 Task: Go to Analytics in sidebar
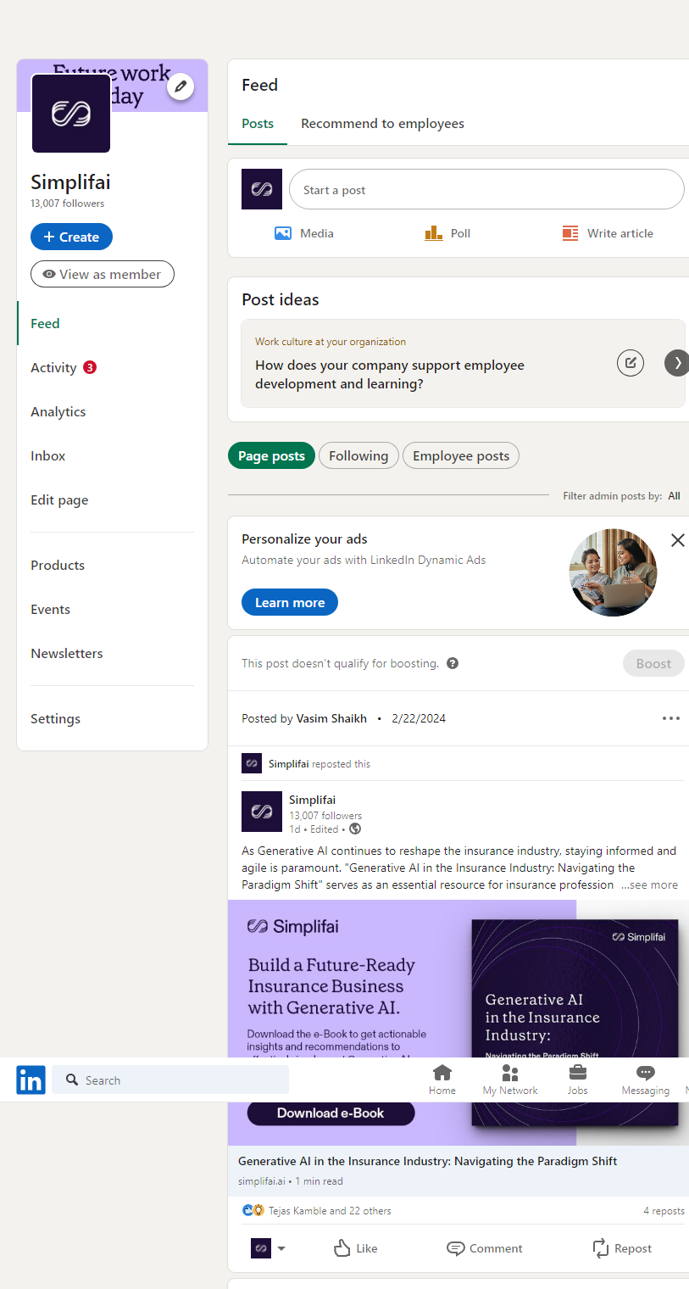[x=58, y=411]
